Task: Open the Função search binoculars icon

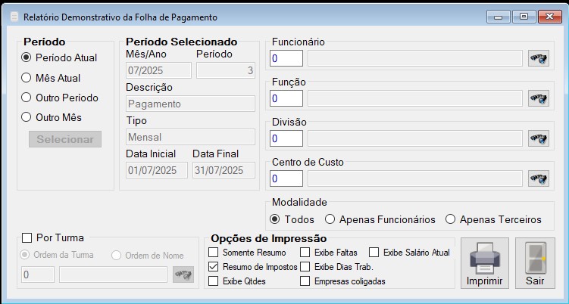Action: point(539,98)
